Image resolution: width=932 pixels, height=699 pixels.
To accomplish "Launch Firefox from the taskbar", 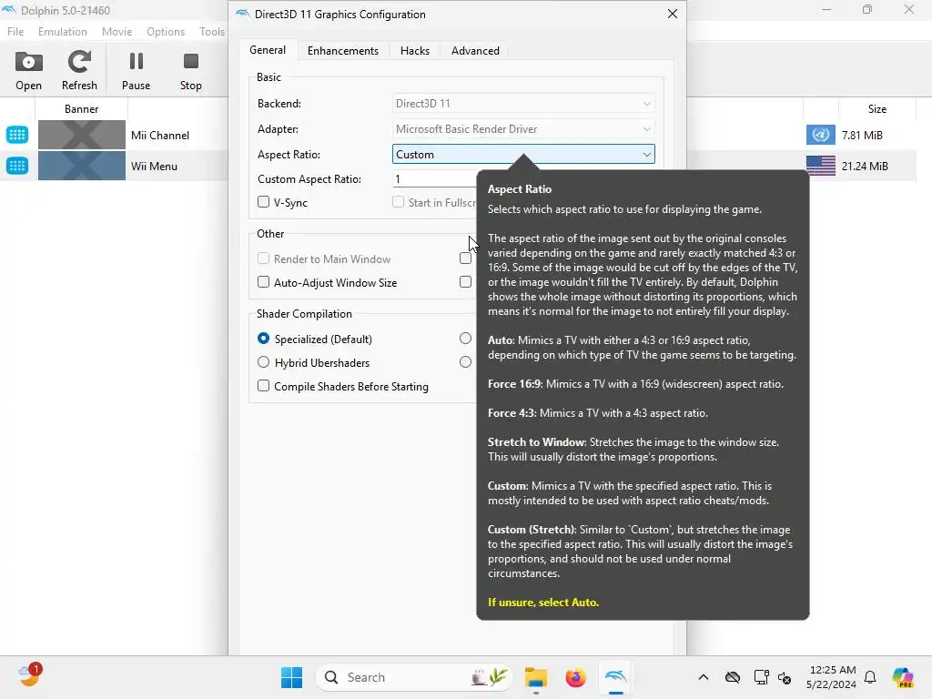I will coord(575,677).
